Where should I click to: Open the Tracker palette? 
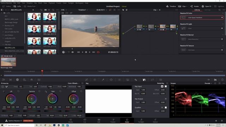pyautogui.click(x=119, y=80)
